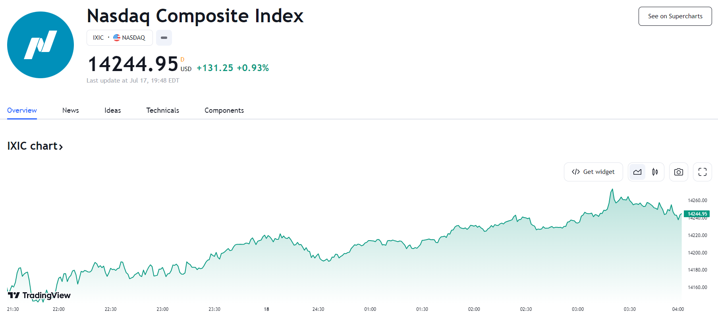
Task: Click the Nasdaq Composite logo icon
Action: click(x=41, y=45)
